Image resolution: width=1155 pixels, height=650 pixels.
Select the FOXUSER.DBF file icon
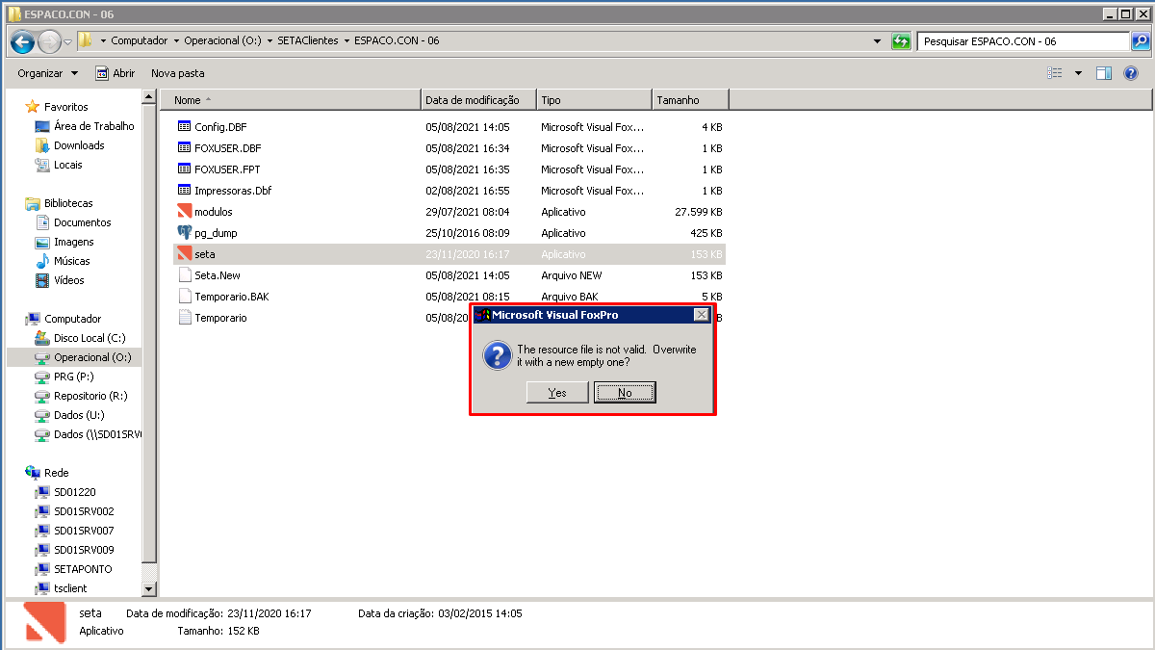coord(185,148)
